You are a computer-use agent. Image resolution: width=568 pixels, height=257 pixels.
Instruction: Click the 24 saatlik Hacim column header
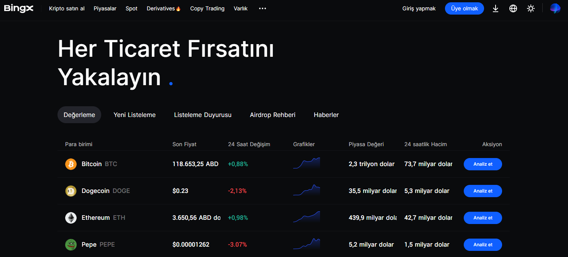425,144
